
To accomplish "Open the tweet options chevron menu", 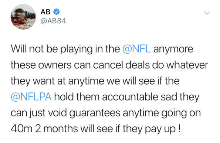I will tap(207, 13).
